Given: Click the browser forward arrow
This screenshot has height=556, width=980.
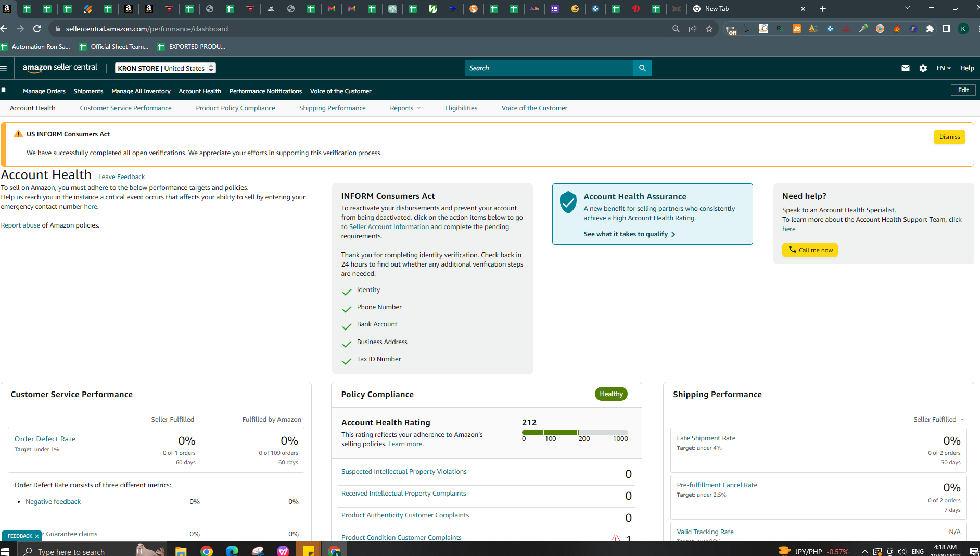Looking at the screenshot, I should tap(20, 29).
